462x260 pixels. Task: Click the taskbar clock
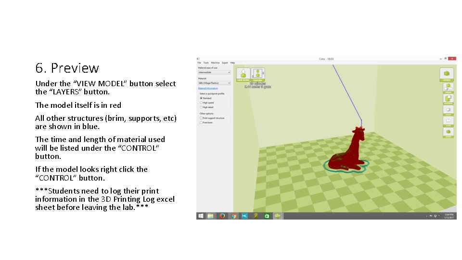coord(449,216)
